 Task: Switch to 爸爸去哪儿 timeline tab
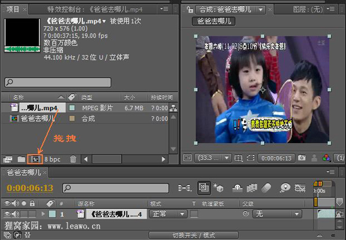24,172
